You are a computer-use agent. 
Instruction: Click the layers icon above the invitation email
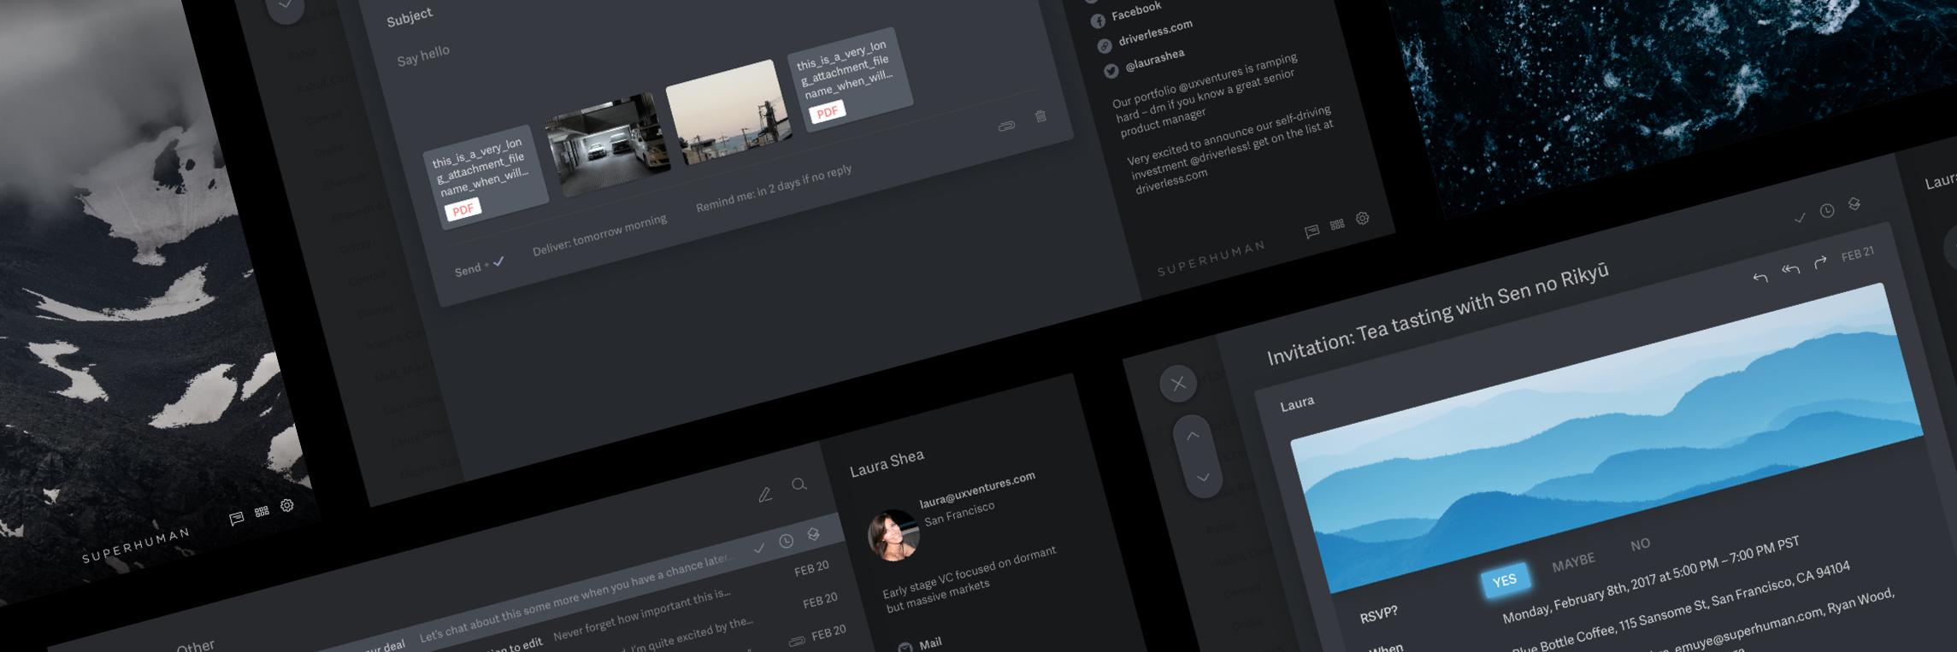pos(1854,204)
